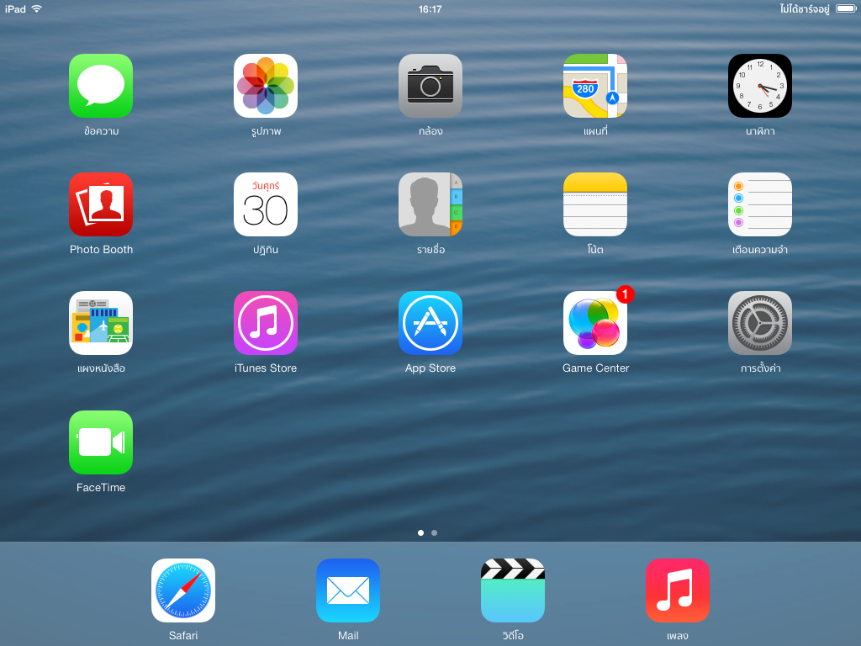The width and height of the screenshot is (861, 646).
Task: Open Mail from the dock
Action: pos(348,590)
